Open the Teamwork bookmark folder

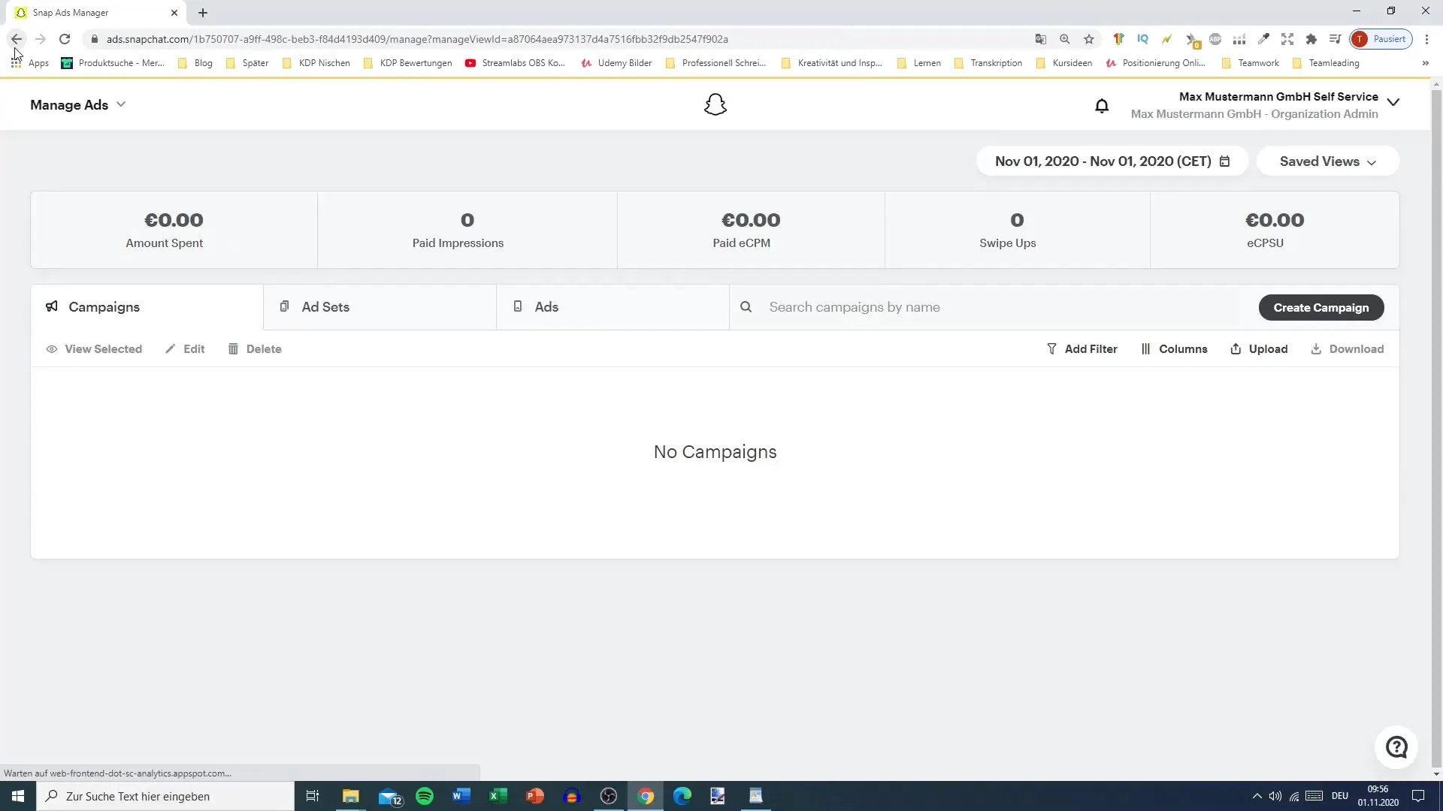tap(1250, 63)
